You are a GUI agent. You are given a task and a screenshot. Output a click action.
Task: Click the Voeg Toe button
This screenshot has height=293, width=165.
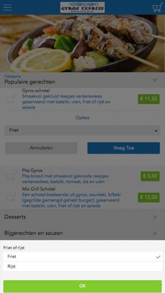[124, 148]
